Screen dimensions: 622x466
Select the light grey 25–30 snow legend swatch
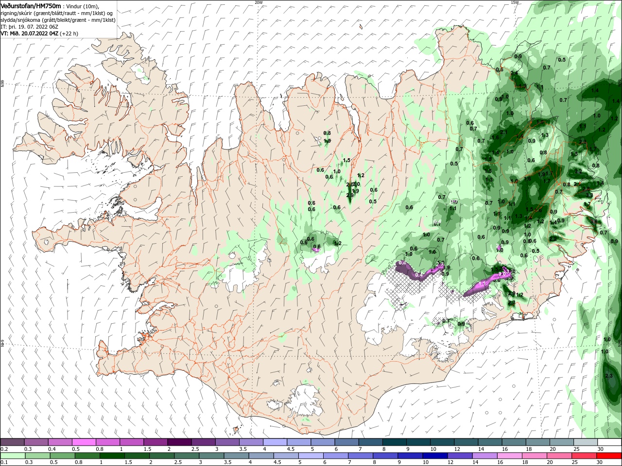point(586,442)
